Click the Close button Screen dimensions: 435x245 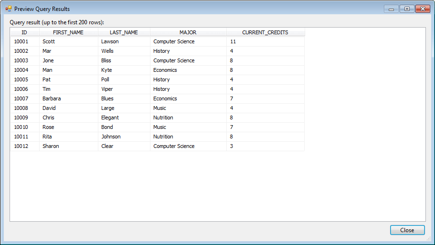pos(407,230)
